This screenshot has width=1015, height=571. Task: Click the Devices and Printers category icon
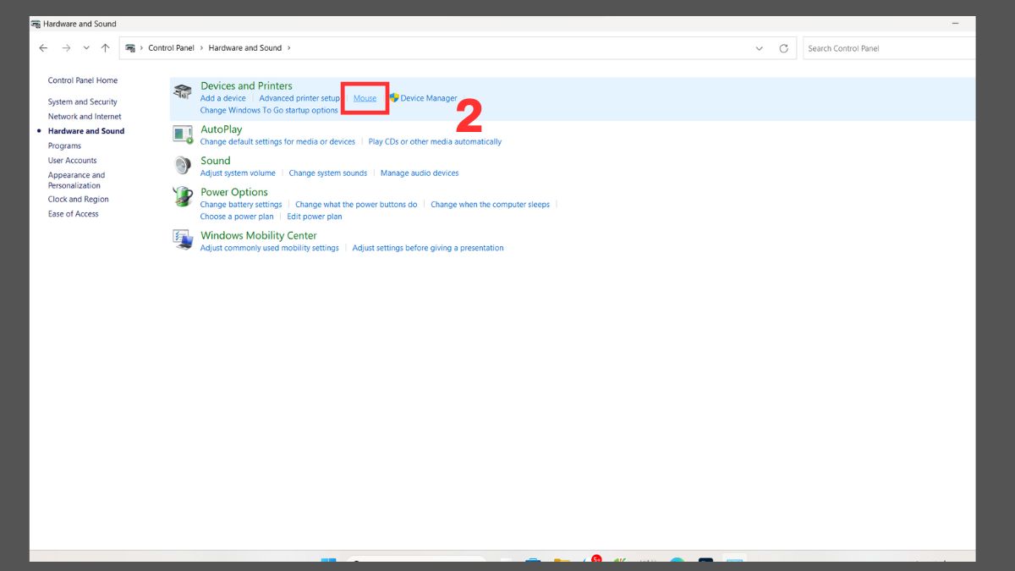point(183,91)
